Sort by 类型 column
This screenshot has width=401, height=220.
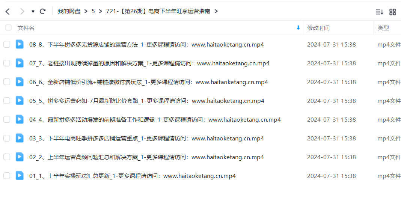pos(383,28)
